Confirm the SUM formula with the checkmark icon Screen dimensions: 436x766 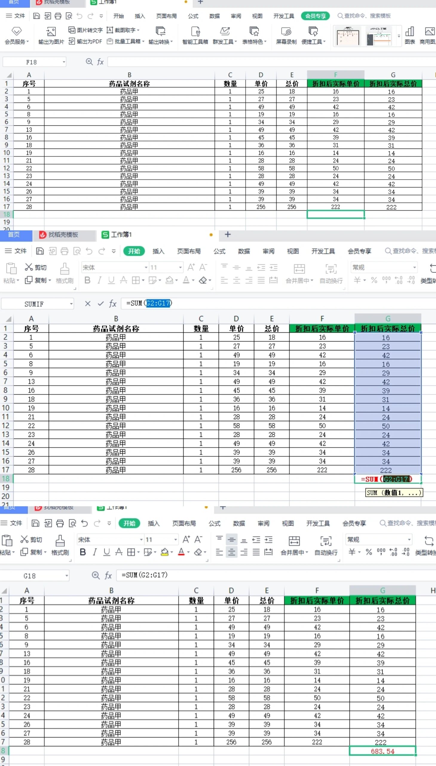pyautogui.click(x=101, y=304)
